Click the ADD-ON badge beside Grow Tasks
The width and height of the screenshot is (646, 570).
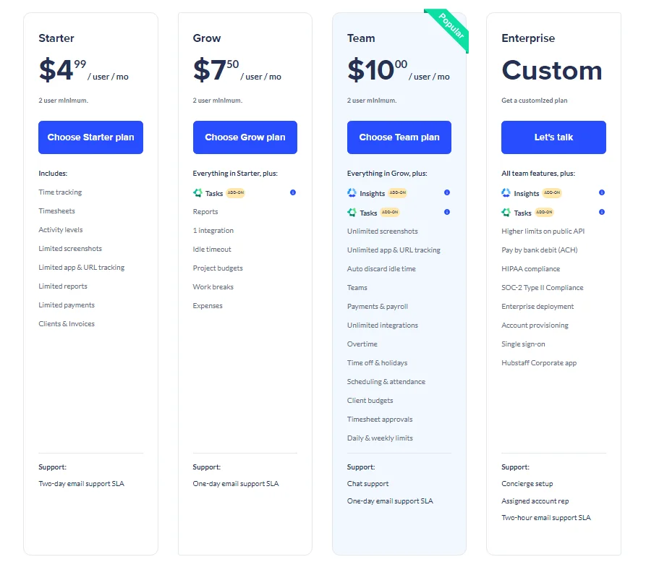(x=236, y=192)
